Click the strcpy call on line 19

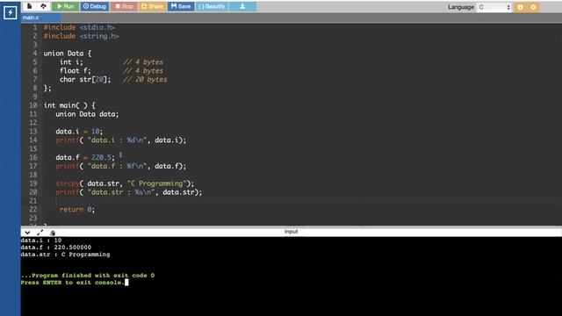[125, 183]
